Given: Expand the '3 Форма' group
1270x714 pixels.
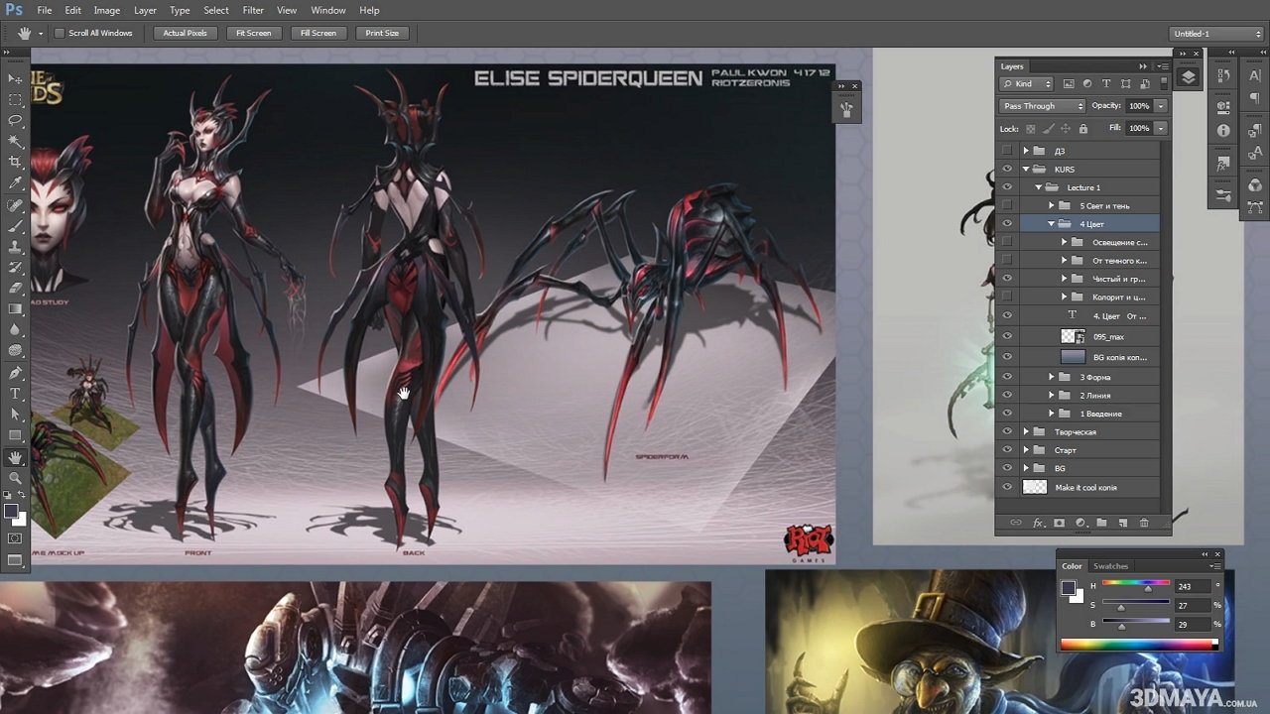Looking at the screenshot, I should point(1052,377).
